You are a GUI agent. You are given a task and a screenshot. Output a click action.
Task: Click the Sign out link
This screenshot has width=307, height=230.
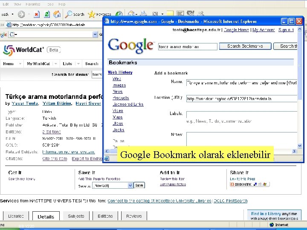286,30
